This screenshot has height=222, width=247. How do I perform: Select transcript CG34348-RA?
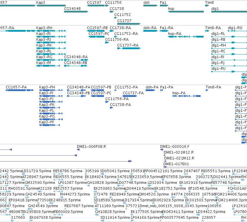coord(76,60)
